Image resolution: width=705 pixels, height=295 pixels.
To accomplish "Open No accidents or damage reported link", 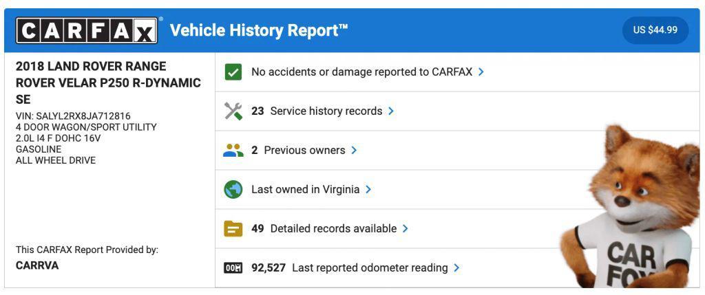I will click(361, 72).
